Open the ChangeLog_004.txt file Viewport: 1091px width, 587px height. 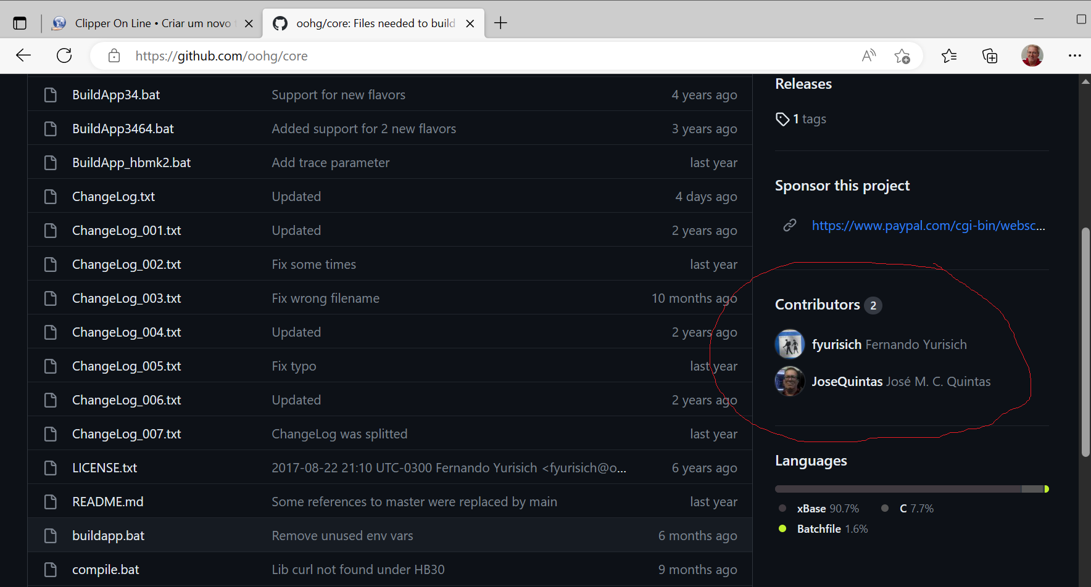[127, 332]
